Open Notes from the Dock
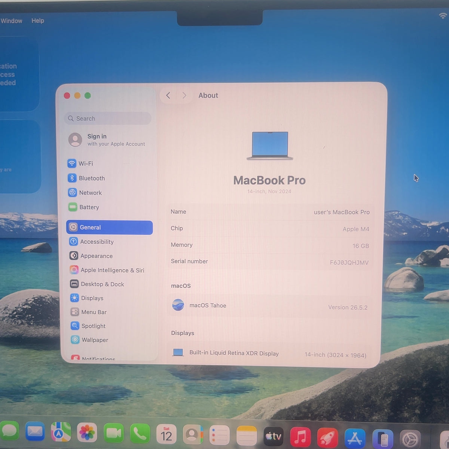 (x=247, y=436)
